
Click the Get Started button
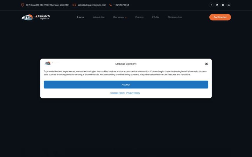point(220,17)
